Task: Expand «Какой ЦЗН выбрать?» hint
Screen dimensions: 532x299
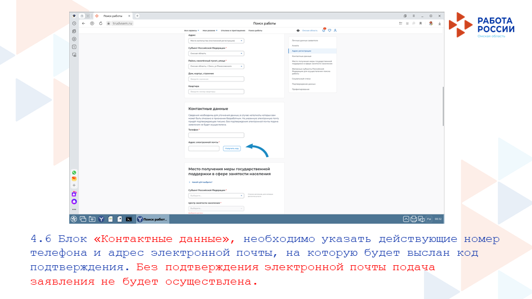Action: click(x=202, y=182)
